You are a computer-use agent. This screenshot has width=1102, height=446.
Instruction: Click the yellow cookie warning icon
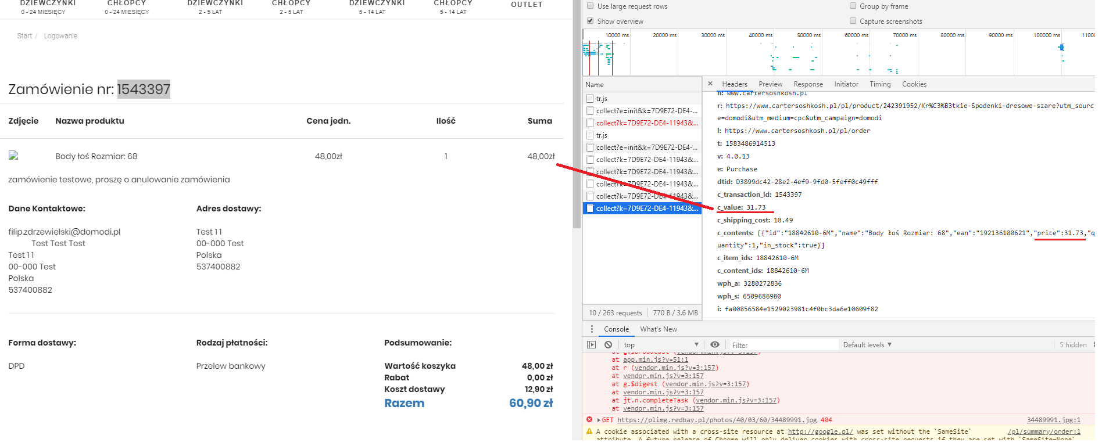click(x=589, y=431)
